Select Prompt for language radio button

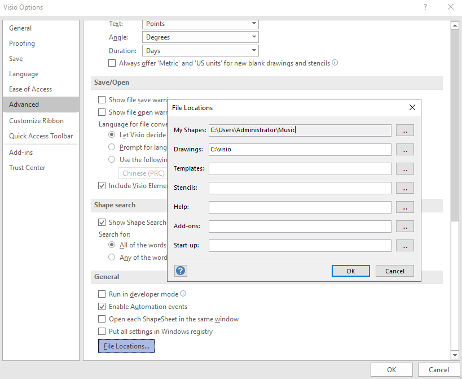click(x=112, y=147)
